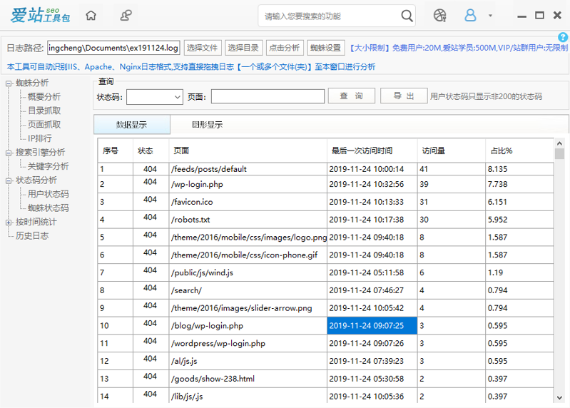This screenshot has width=570, height=408.
Task: Click the 查询 button
Action: (351, 96)
